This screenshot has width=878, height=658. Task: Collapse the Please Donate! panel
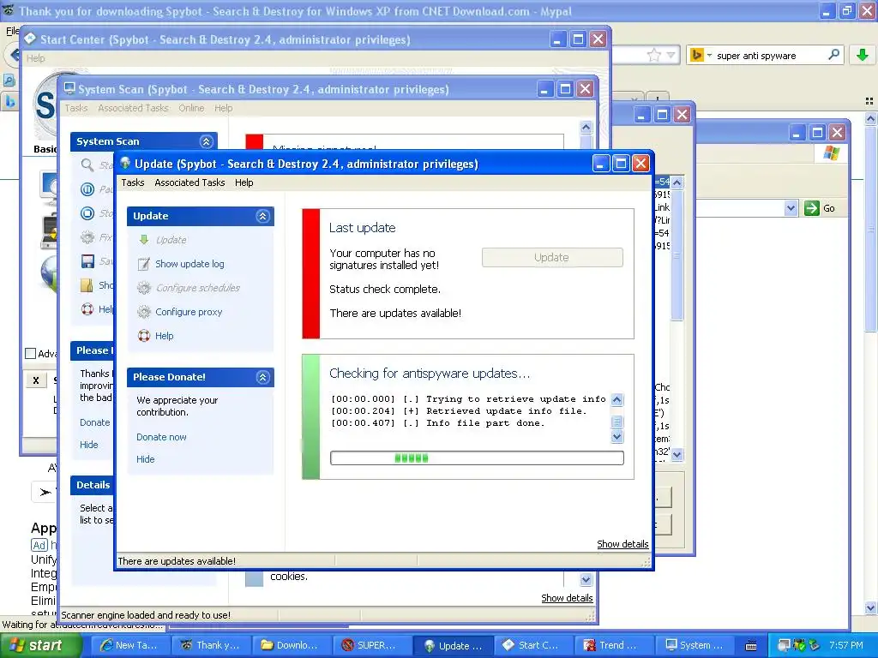(x=262, y=377)
